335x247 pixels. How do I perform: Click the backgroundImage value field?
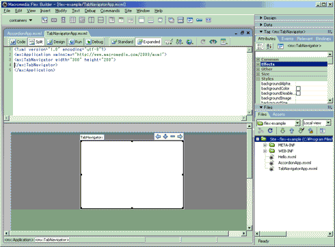(312, 98)
